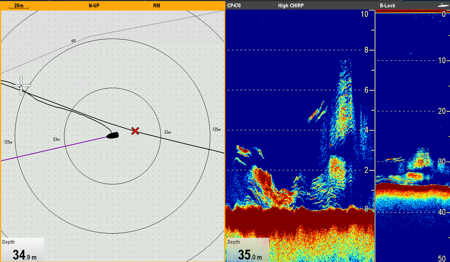The image size is (450, 262).
Task: Activate the chart pane title bar
Action: click(123, 6)
